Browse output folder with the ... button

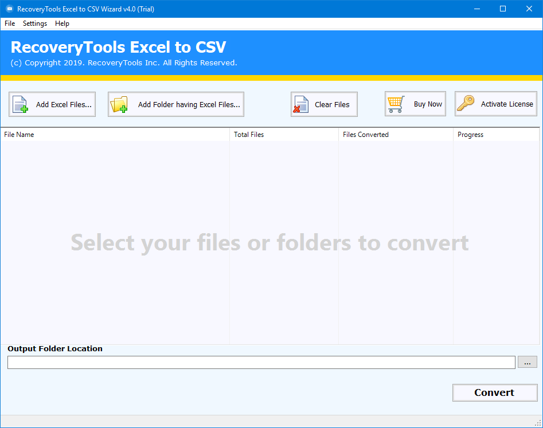pos(528,362)
